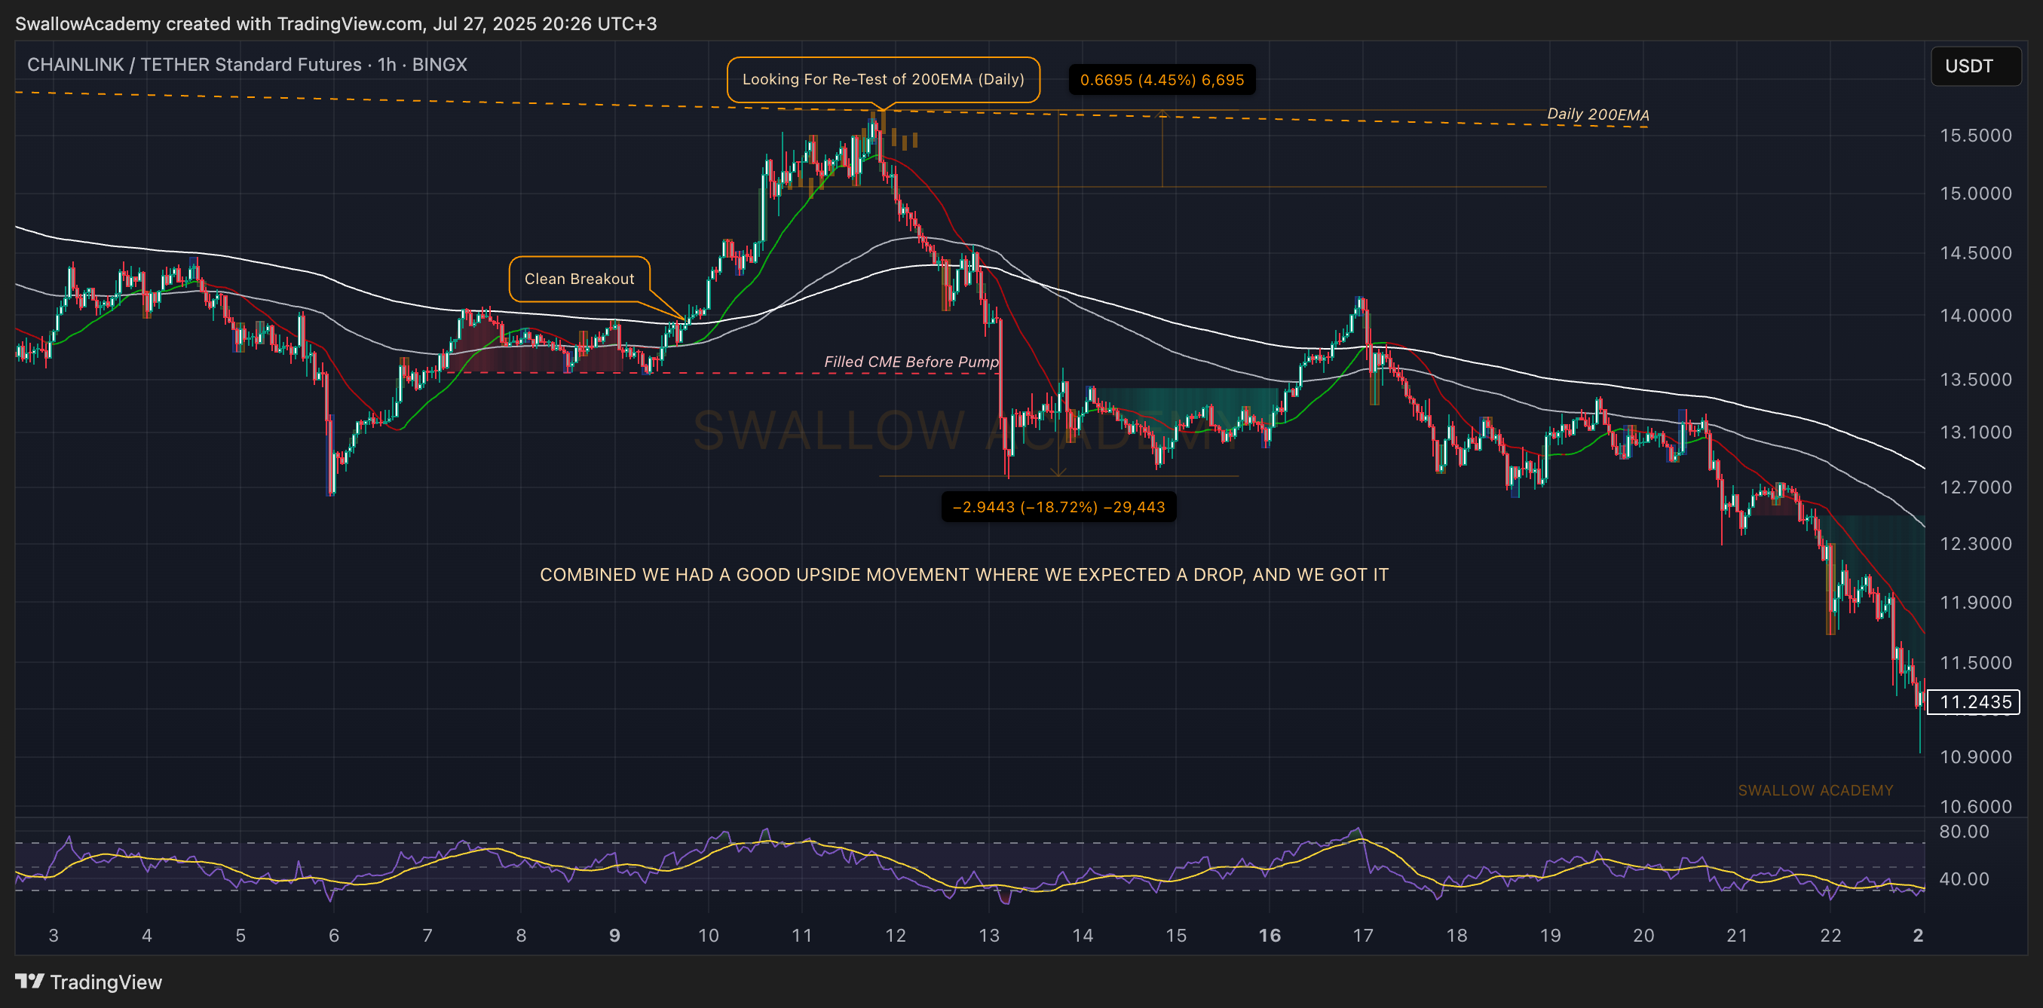Click date label 20 on time axis
Viewport: 2043px width, 1008px height.
pos(1644,936)
